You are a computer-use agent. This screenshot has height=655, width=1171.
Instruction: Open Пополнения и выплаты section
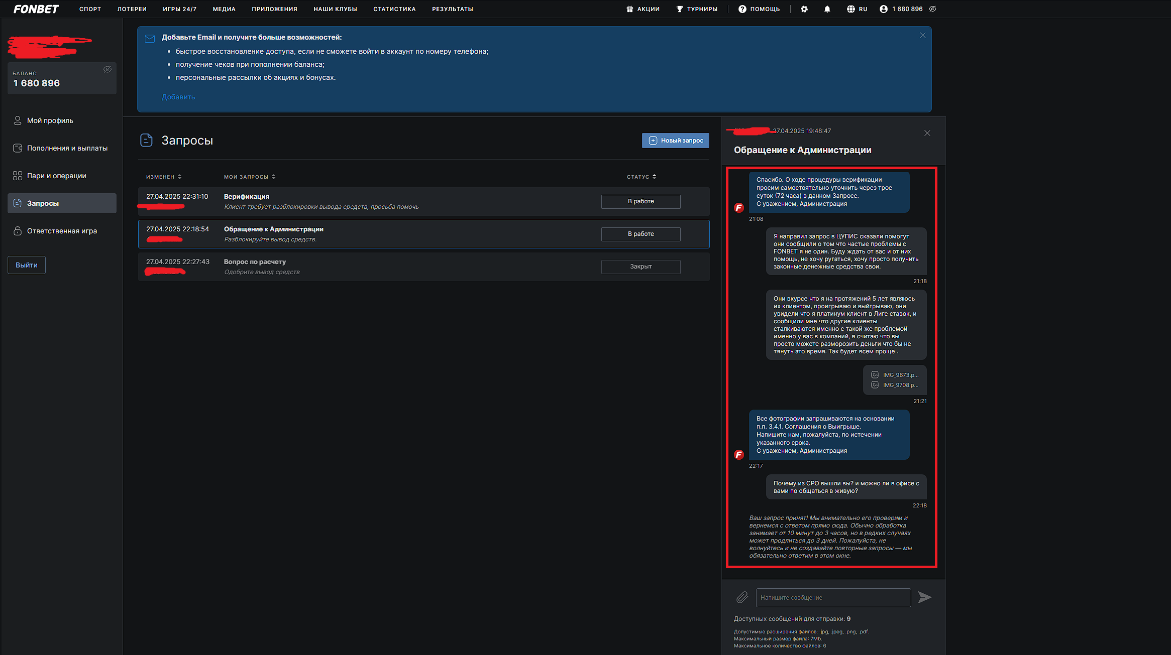(67, 148)
